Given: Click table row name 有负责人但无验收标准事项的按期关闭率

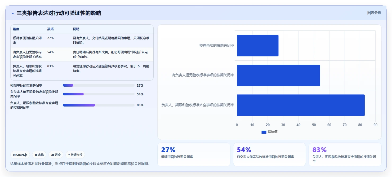Looking at the screenshot, I should [x=27, y=54].
